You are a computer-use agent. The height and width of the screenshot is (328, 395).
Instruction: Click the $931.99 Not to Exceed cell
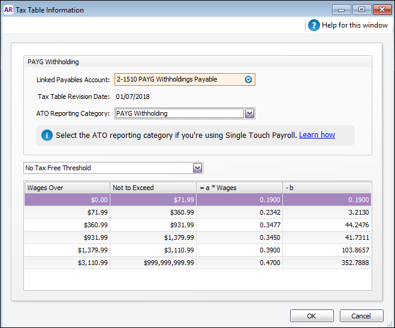pos(153,225)
